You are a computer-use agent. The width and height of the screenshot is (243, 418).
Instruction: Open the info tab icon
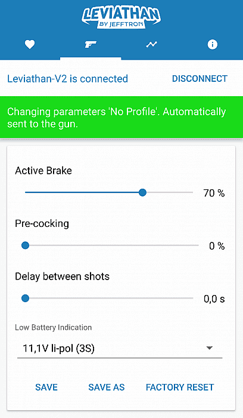pyautogui.click(x=212, y=44)
